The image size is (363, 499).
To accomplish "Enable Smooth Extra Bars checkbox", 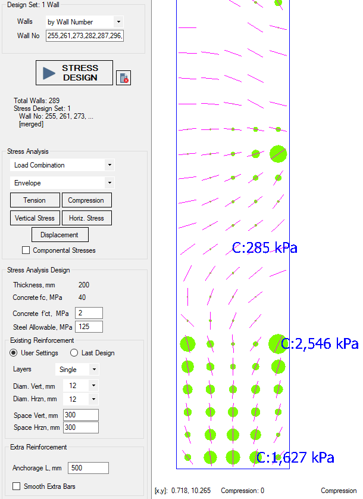I will pyautogui.click(x=17, y=486).
